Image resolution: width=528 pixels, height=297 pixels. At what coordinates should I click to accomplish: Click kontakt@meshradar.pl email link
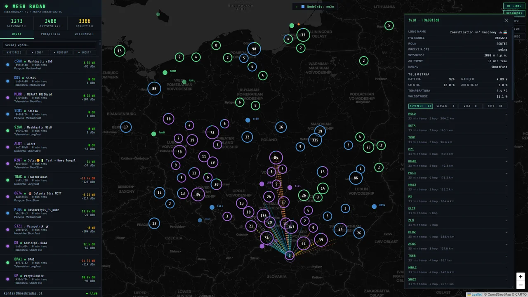click(x=23, y=293)
